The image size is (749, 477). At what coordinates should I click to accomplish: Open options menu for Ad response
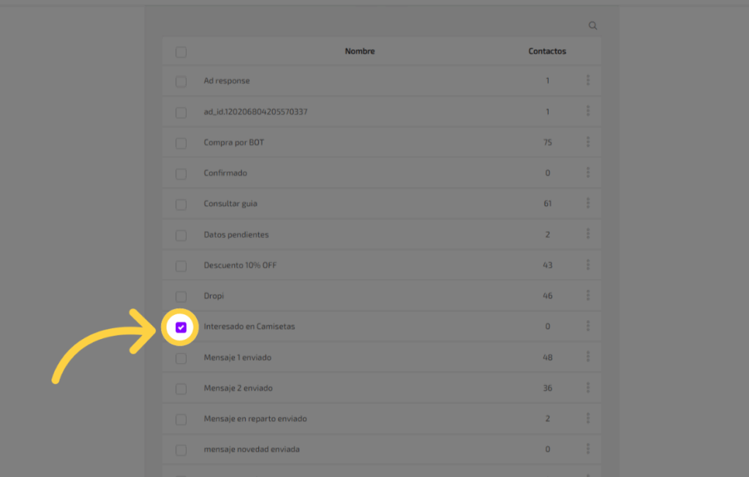click(x=588, y=80)
